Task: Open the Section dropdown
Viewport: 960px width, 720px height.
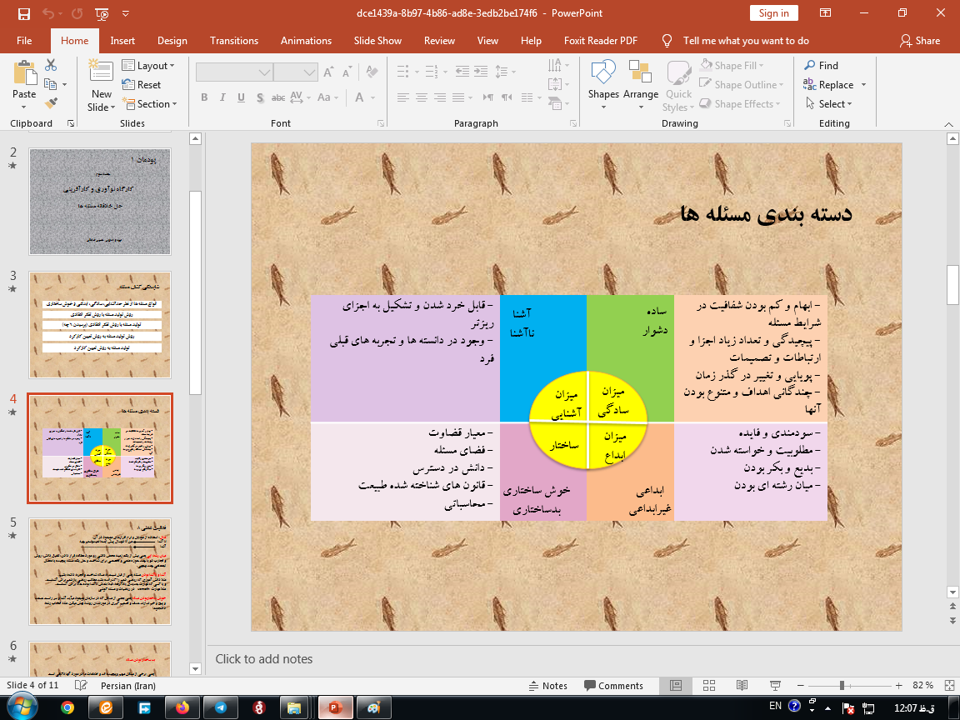Action: [150, 104]
